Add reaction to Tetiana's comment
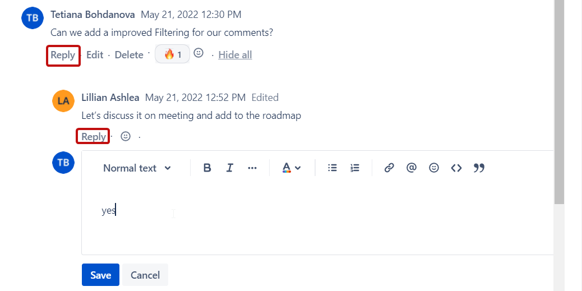This screenshot has width=582, height=291. coord(198,53)
